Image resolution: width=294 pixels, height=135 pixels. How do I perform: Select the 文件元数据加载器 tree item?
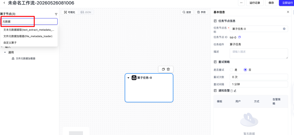point(25,59)
